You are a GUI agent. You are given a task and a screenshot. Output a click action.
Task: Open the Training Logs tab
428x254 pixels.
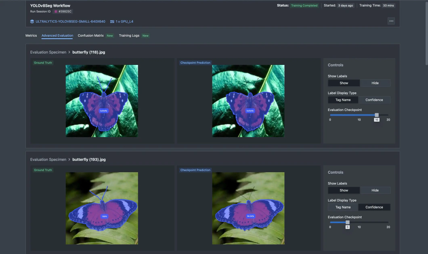129,35
